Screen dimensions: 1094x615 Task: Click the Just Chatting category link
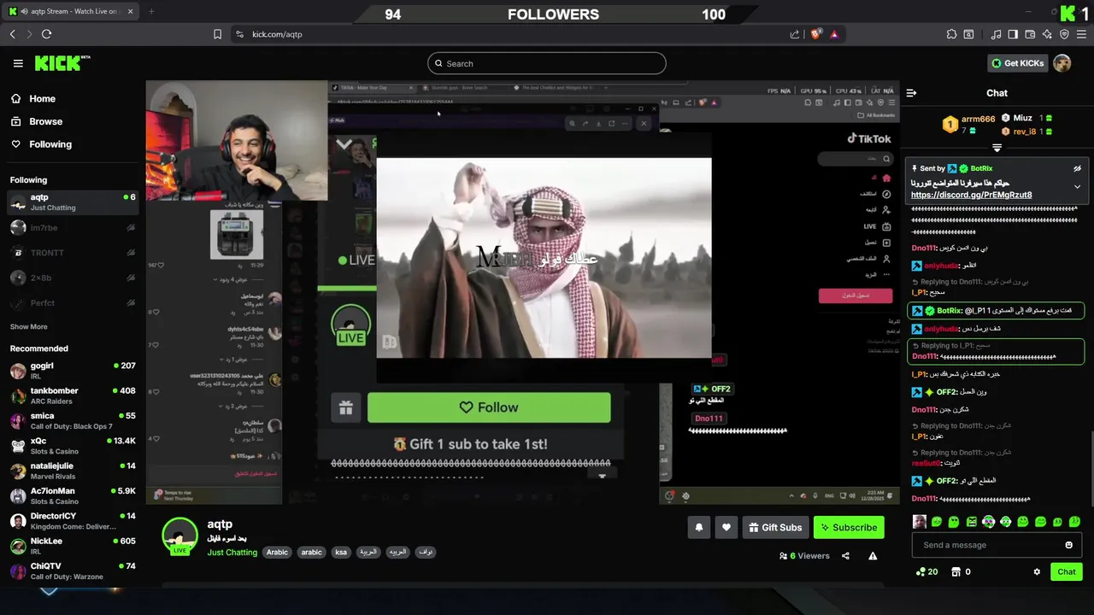point(232,553)
